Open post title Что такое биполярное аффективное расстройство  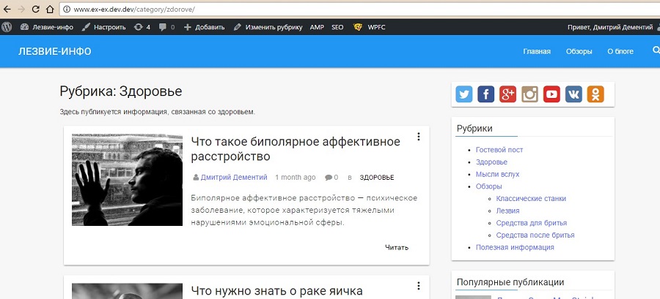(x=296, y=149)
